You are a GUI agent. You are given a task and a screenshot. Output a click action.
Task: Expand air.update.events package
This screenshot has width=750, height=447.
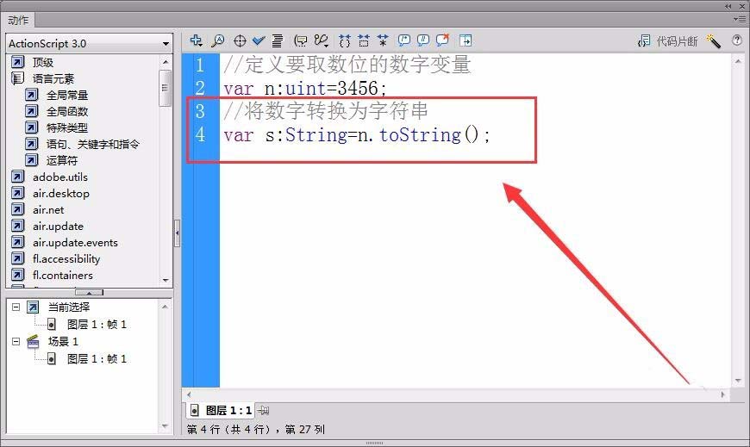(75, 242)
